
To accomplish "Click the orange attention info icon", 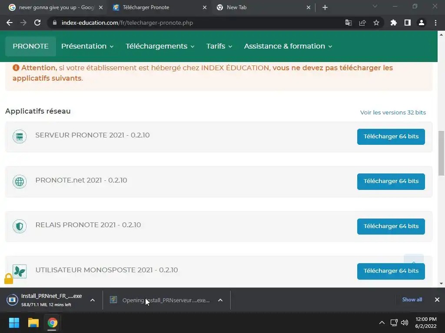I will 16,68.
